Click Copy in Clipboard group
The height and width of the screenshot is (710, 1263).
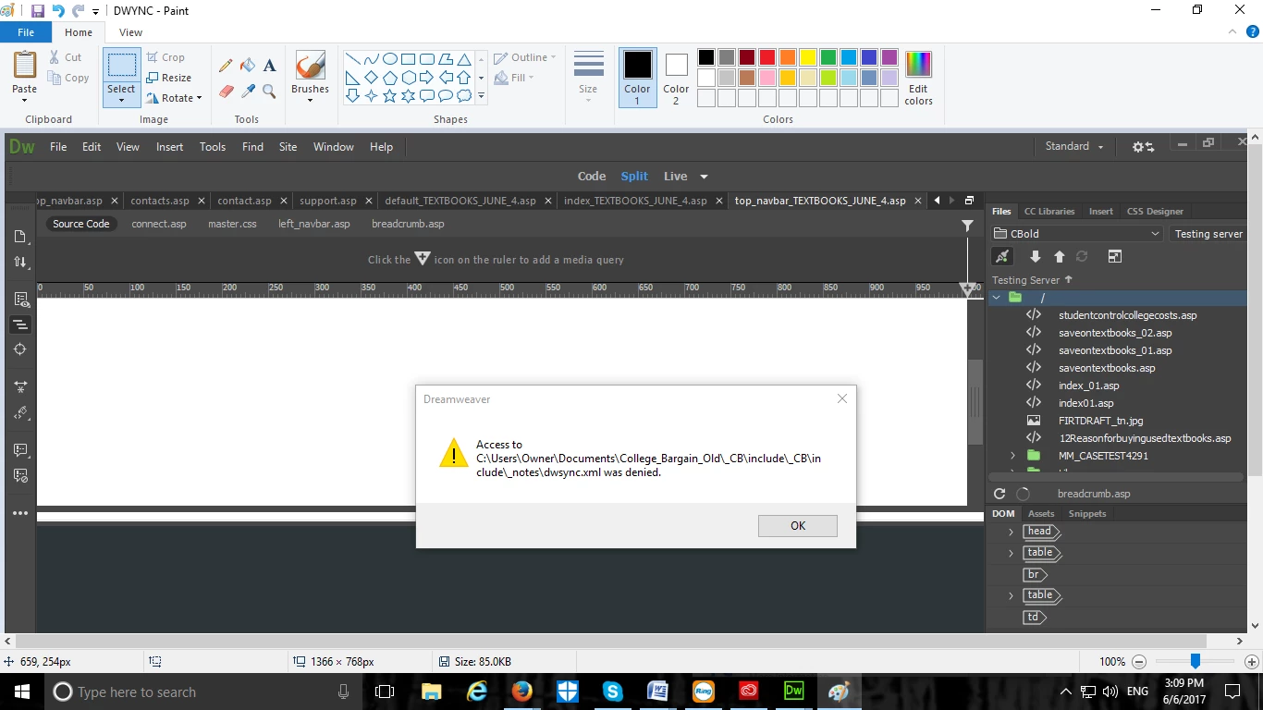(68, 78)
